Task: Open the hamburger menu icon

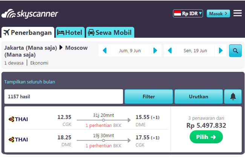Action: click(237, 13)
